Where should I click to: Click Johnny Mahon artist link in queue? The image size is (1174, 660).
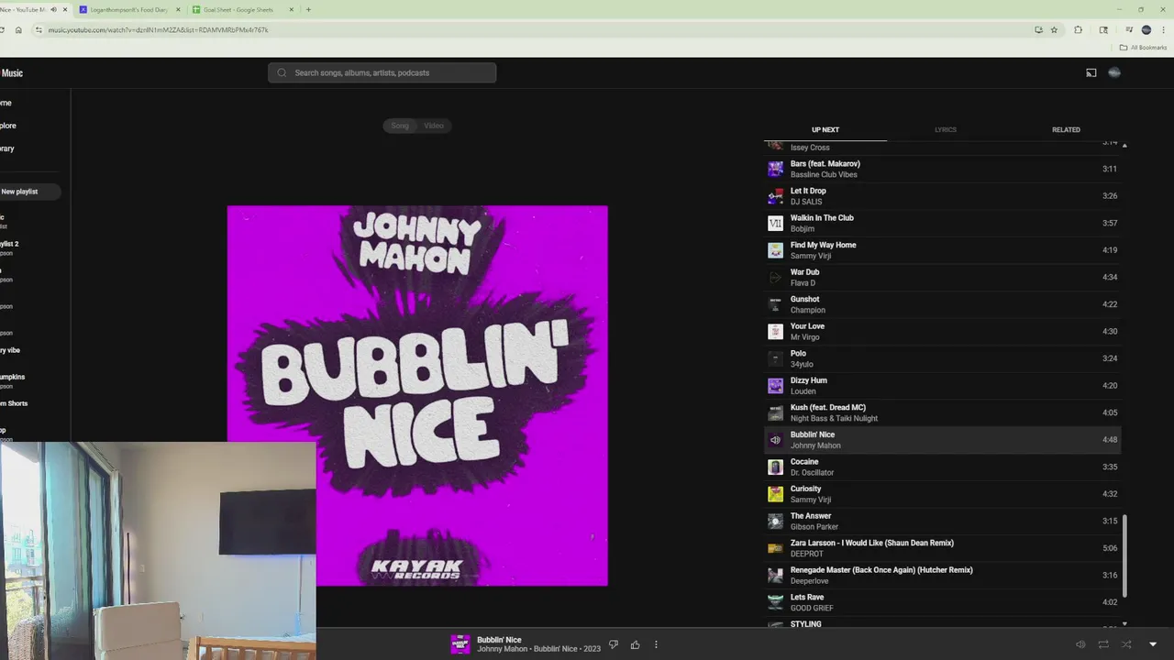815,445
